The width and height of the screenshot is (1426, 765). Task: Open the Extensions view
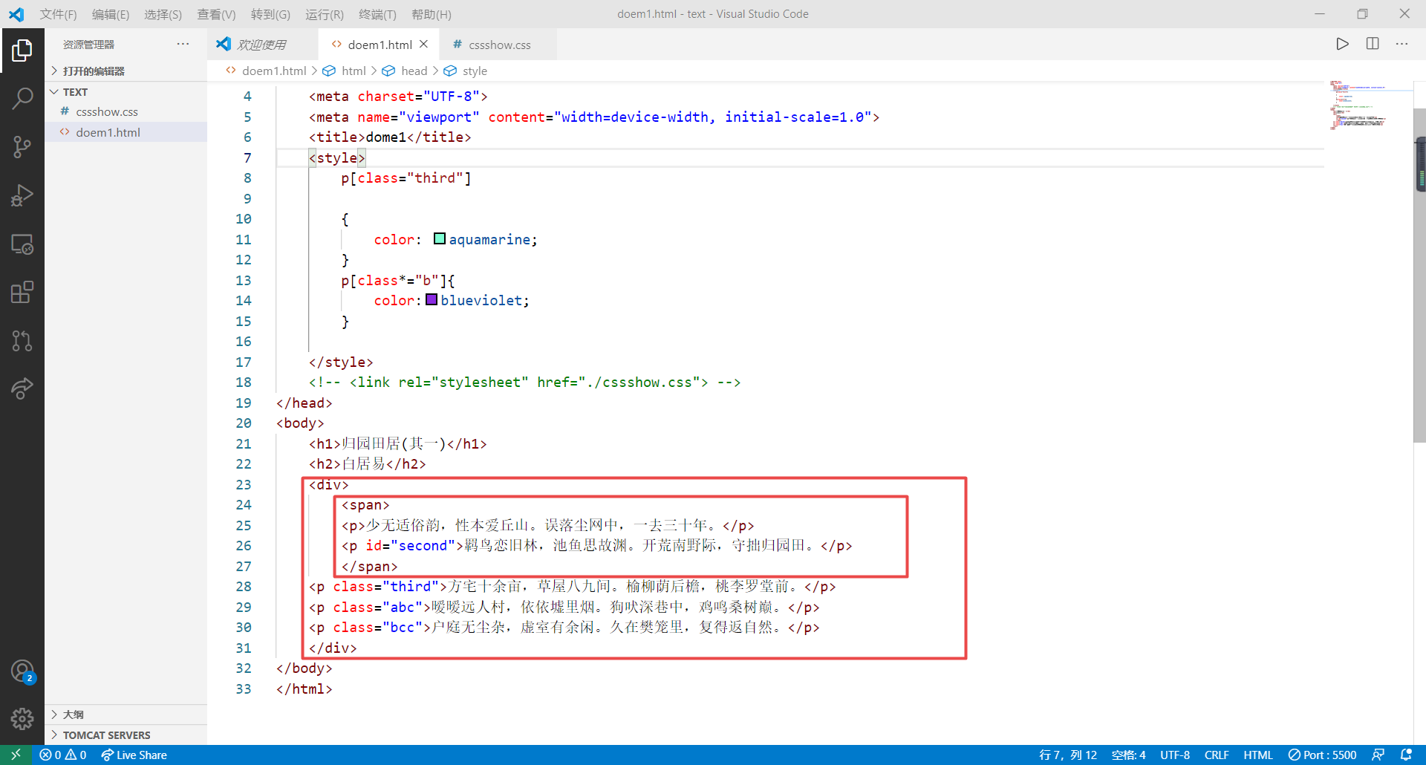22,292
